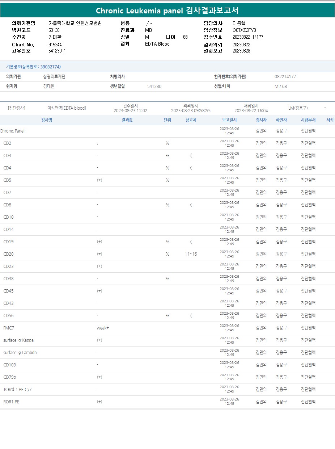Click the 참고치 column header

pyautogui.click(x=191, y=120)
